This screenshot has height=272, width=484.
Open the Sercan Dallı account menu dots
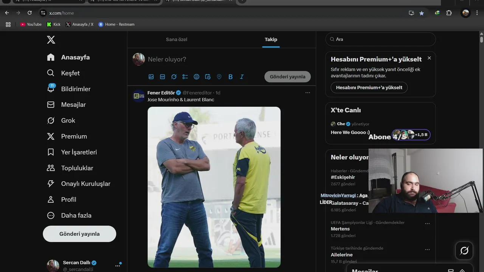click(118, 266)
